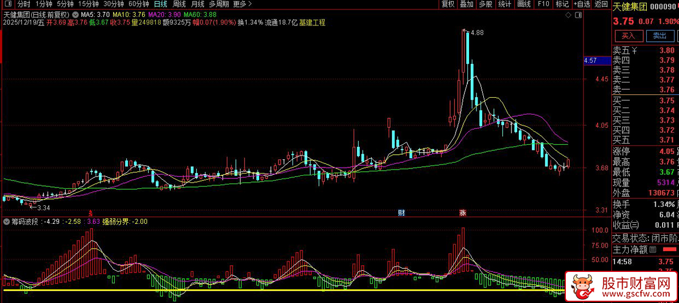This screenshot has height=303, width=679.
Task: Select the 周线 weekly chart tab
Action: (179, 4)
